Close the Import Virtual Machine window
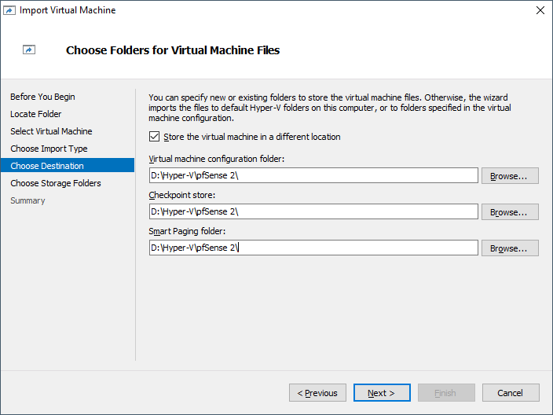 [x=540, y=10]
